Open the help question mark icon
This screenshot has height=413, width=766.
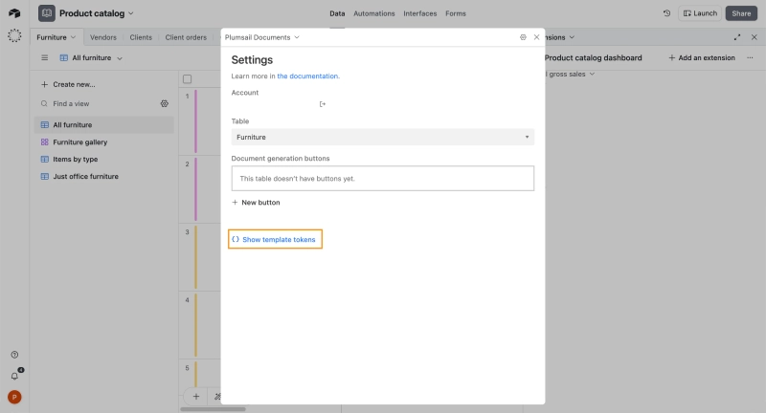[14, 355]
